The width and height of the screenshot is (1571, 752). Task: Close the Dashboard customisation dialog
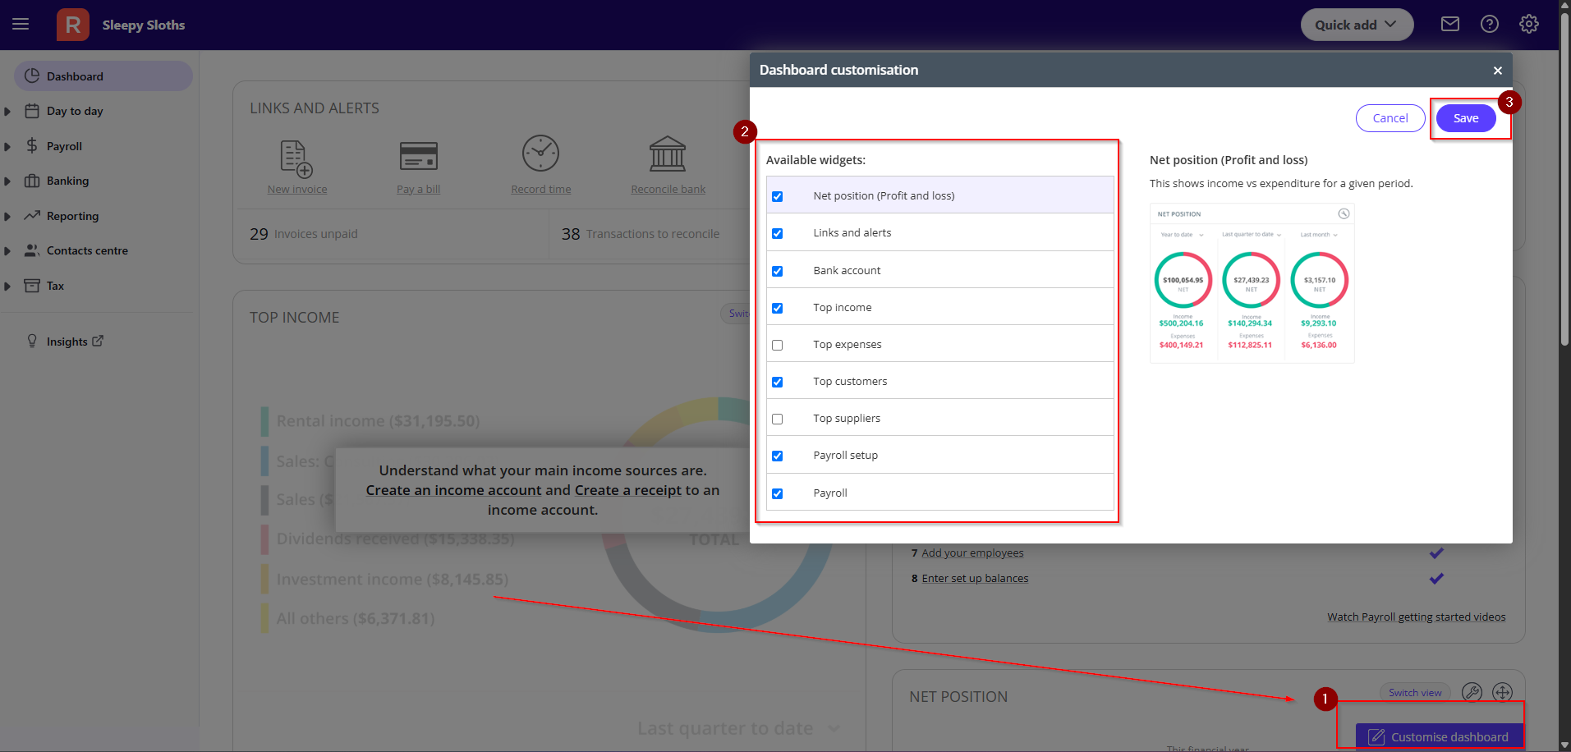click(1497, 71)
